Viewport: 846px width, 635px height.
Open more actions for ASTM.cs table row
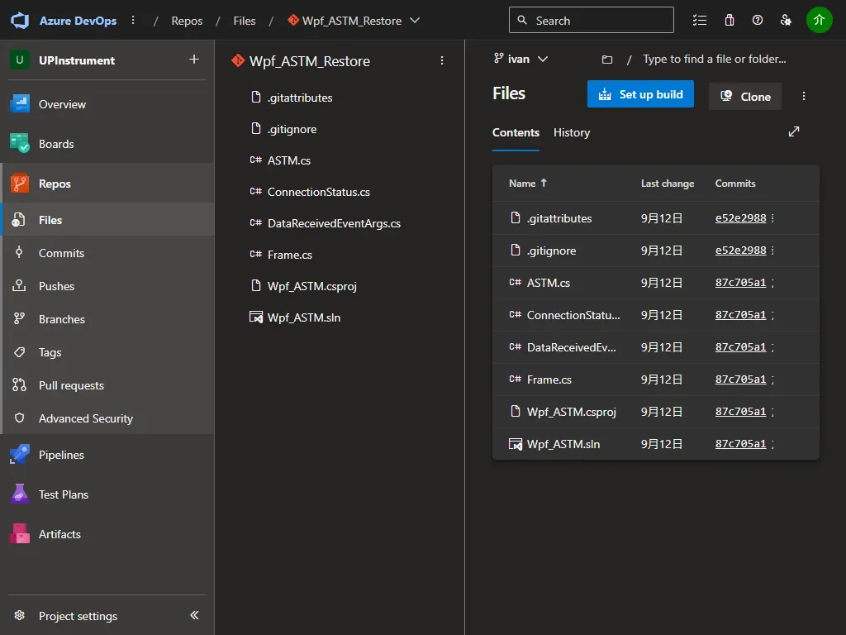pos(772,283)
